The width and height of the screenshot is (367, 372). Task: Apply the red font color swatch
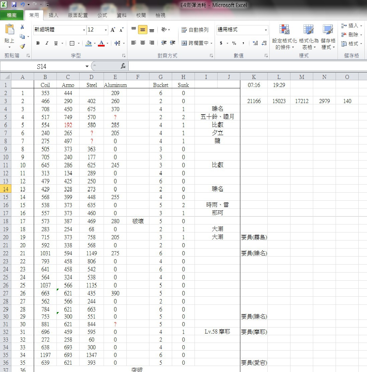click(x=101, y=43)
